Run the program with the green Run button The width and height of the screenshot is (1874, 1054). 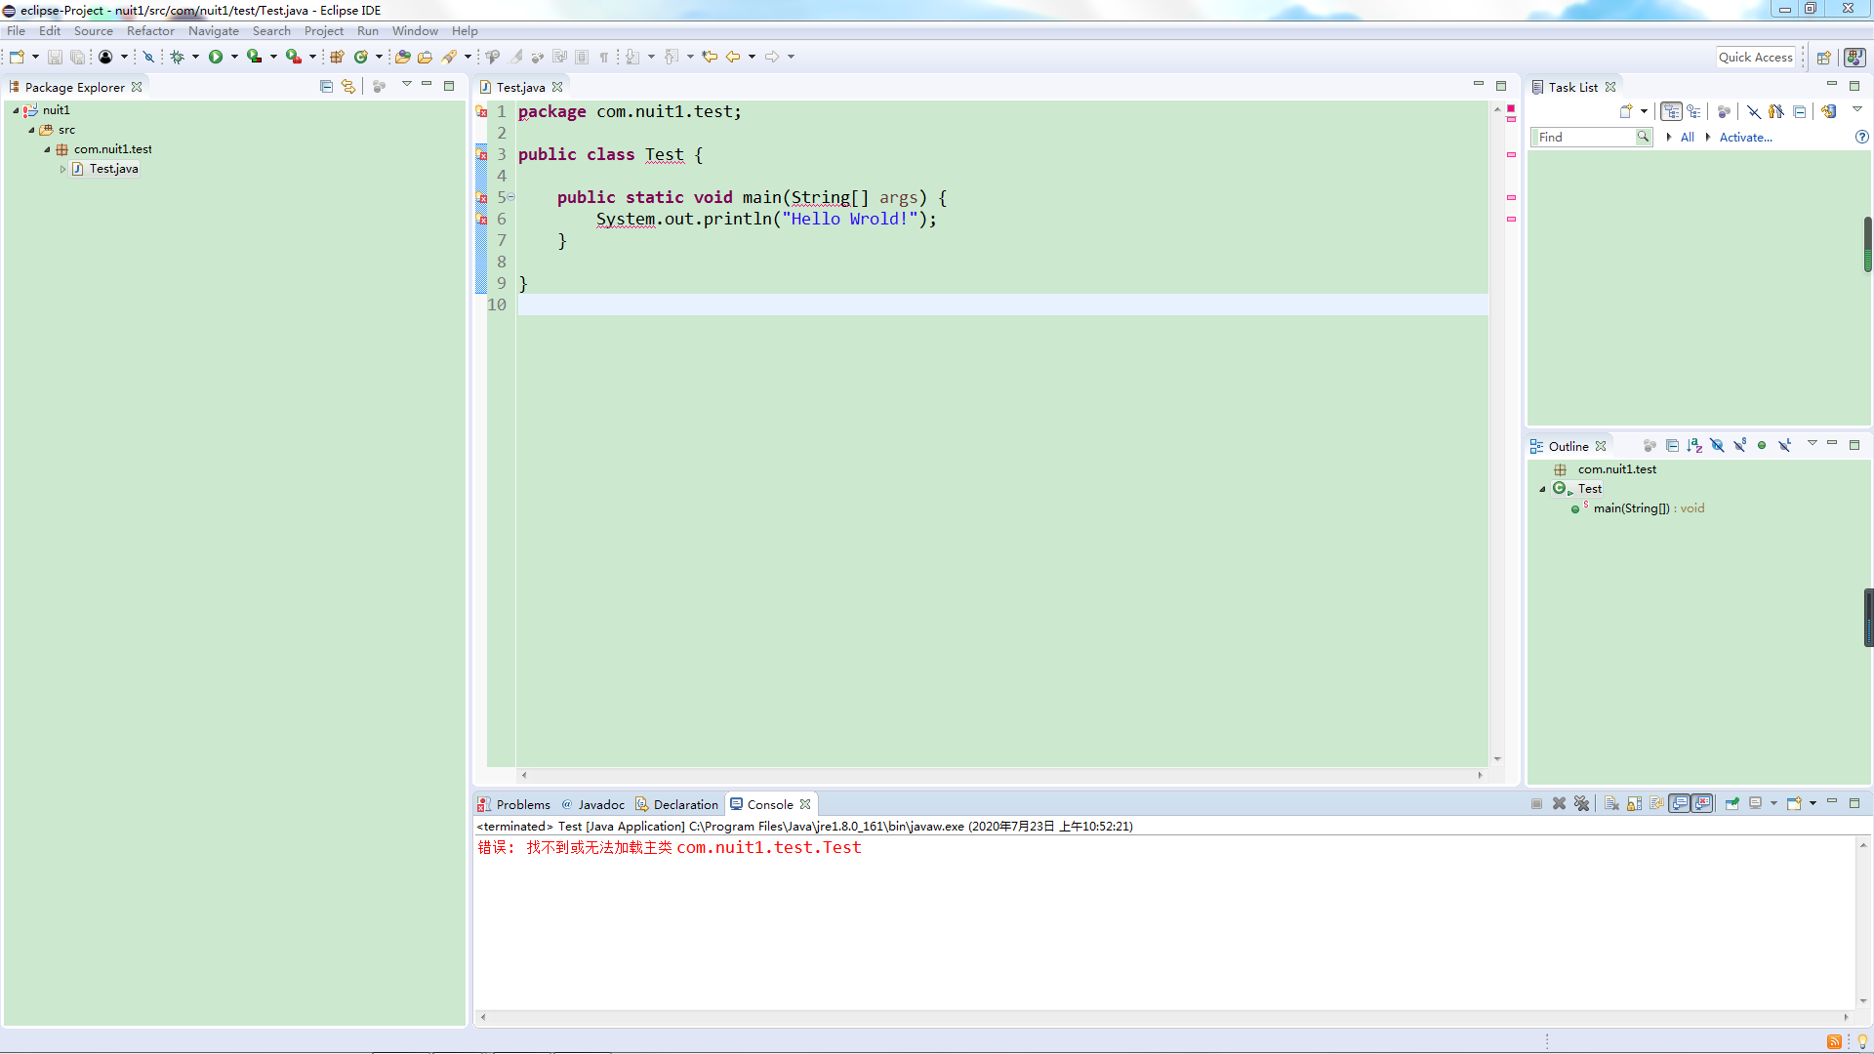click(x=216, y=57)
